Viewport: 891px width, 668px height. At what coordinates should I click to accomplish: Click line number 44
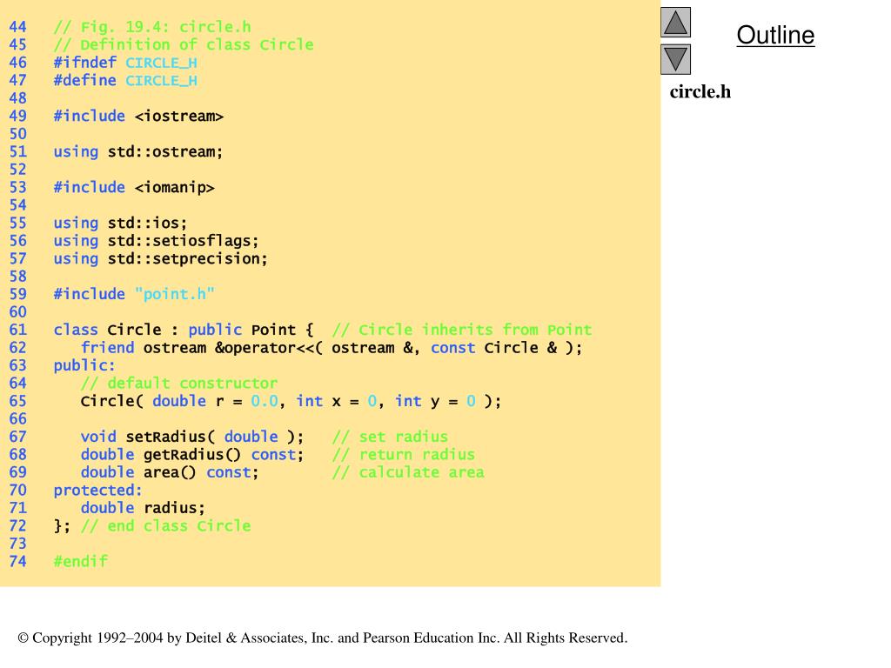(17, 27)
